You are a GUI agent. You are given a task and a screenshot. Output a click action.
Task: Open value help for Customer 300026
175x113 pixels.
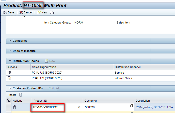click(132, 106)
